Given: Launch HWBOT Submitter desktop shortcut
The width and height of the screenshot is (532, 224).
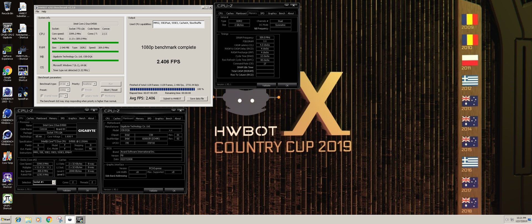Looking at the screenshot, I should (23, 10).
